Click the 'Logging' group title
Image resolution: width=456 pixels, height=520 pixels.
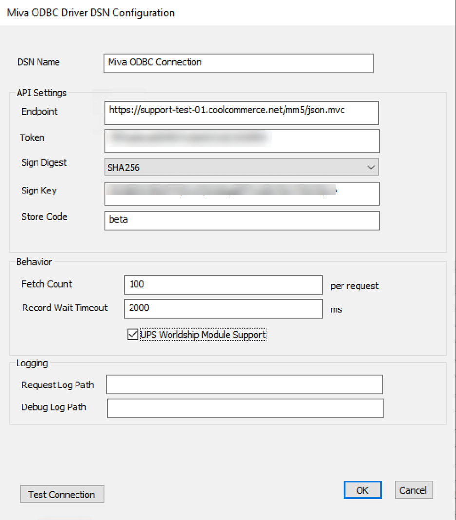pos(32,364)
